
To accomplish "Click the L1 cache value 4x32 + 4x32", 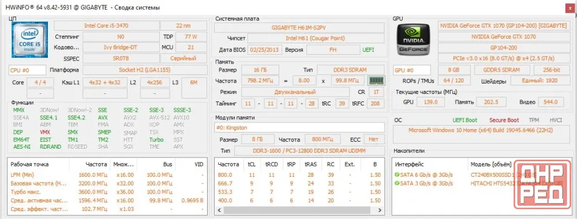I will [x=105, y=82].
